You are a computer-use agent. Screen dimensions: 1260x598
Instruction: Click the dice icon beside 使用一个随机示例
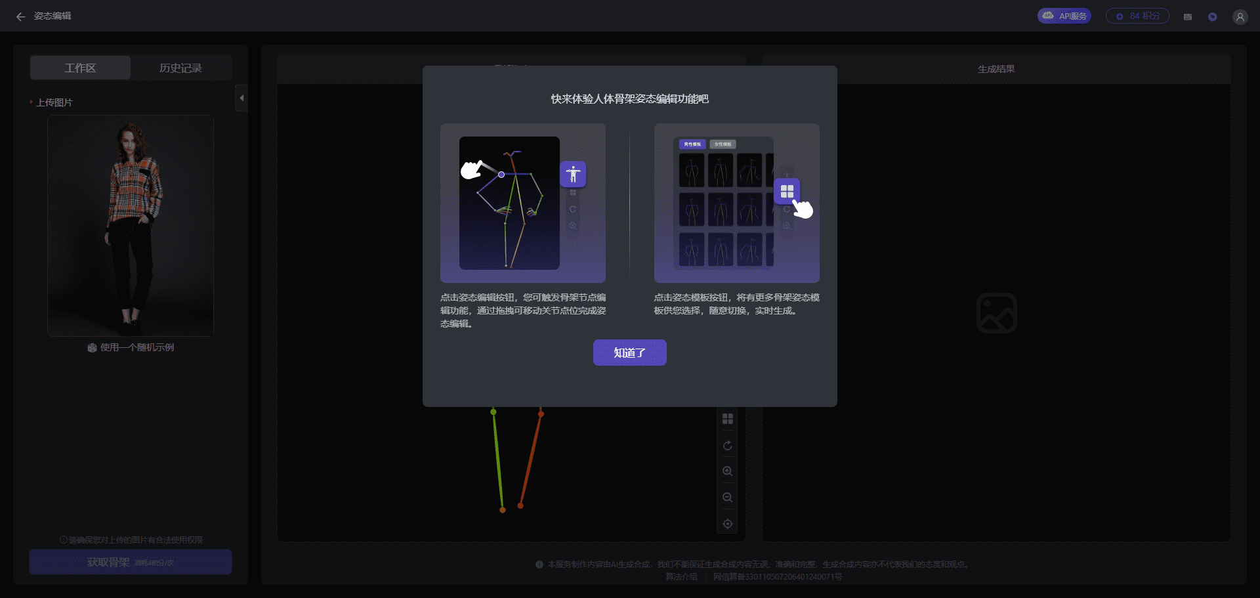[x=92, y=348]
